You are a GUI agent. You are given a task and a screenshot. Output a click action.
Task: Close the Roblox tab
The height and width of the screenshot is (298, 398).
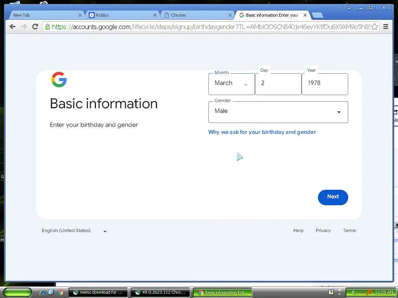[155, 15]
